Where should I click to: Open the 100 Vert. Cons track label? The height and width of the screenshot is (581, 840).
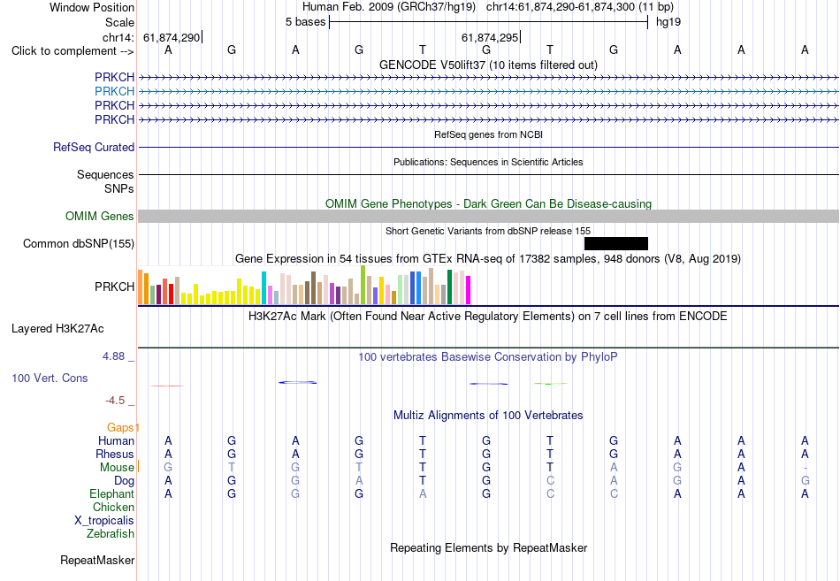(50, 378)
